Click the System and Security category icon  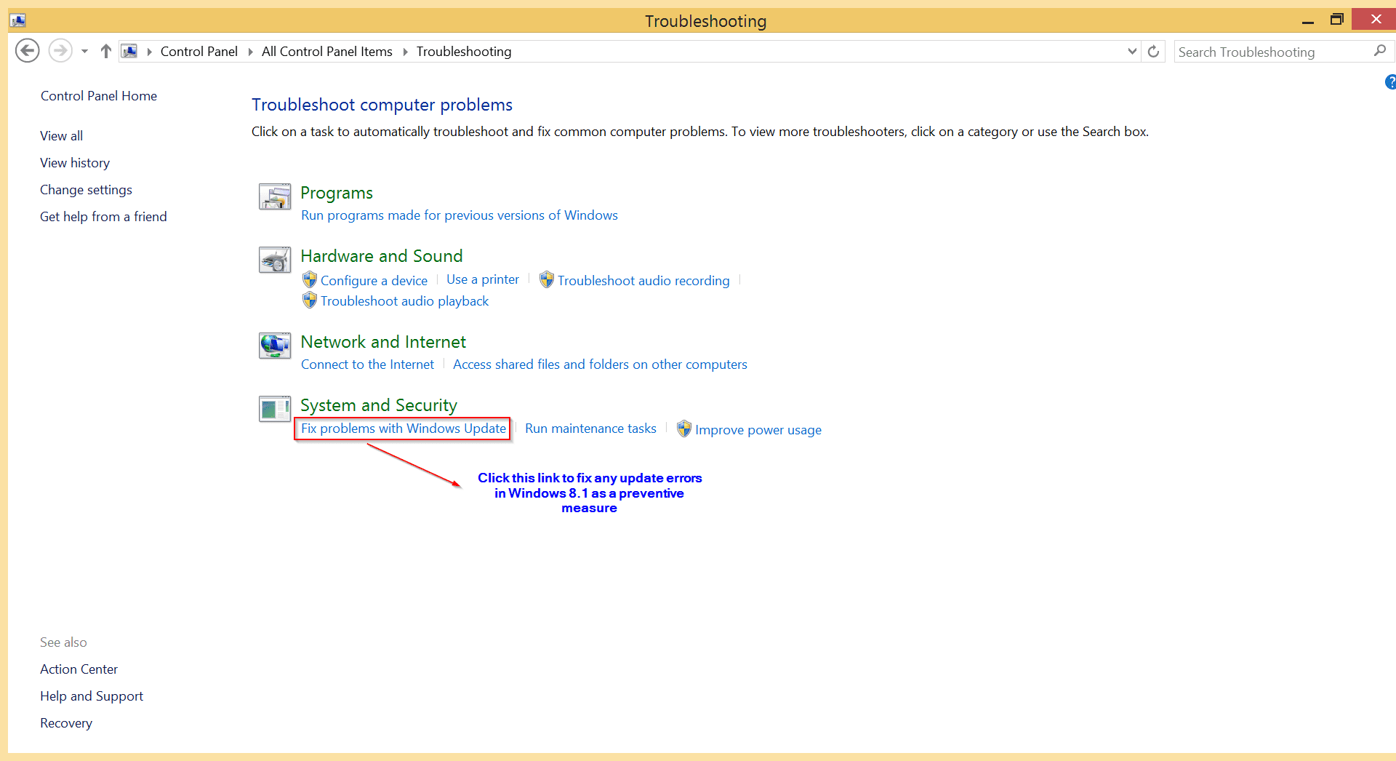pyautogui.click(x=275, y=409)
